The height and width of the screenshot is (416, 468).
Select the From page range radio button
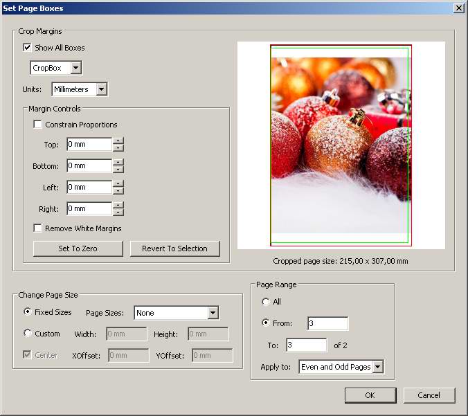[x=265, y=323]
